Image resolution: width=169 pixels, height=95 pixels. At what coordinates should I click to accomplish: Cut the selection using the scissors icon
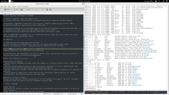pos(36,9)
